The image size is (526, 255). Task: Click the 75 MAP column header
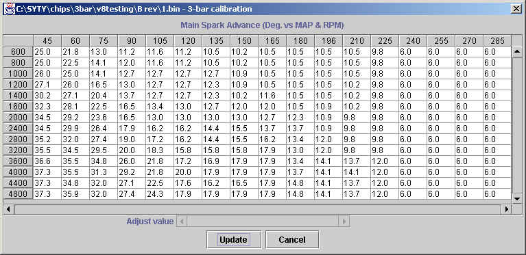(x=104, y=40)
